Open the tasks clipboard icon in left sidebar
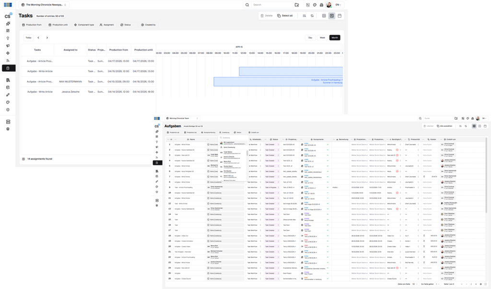This screenshot has height=289, width=491. tap(8, 68)
